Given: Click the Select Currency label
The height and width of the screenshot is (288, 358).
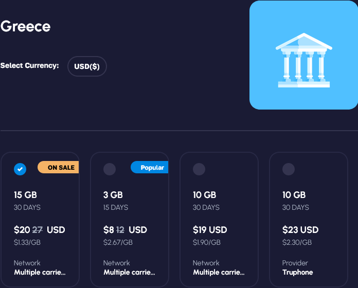Looking at the screenshot, I should point(29,66).
